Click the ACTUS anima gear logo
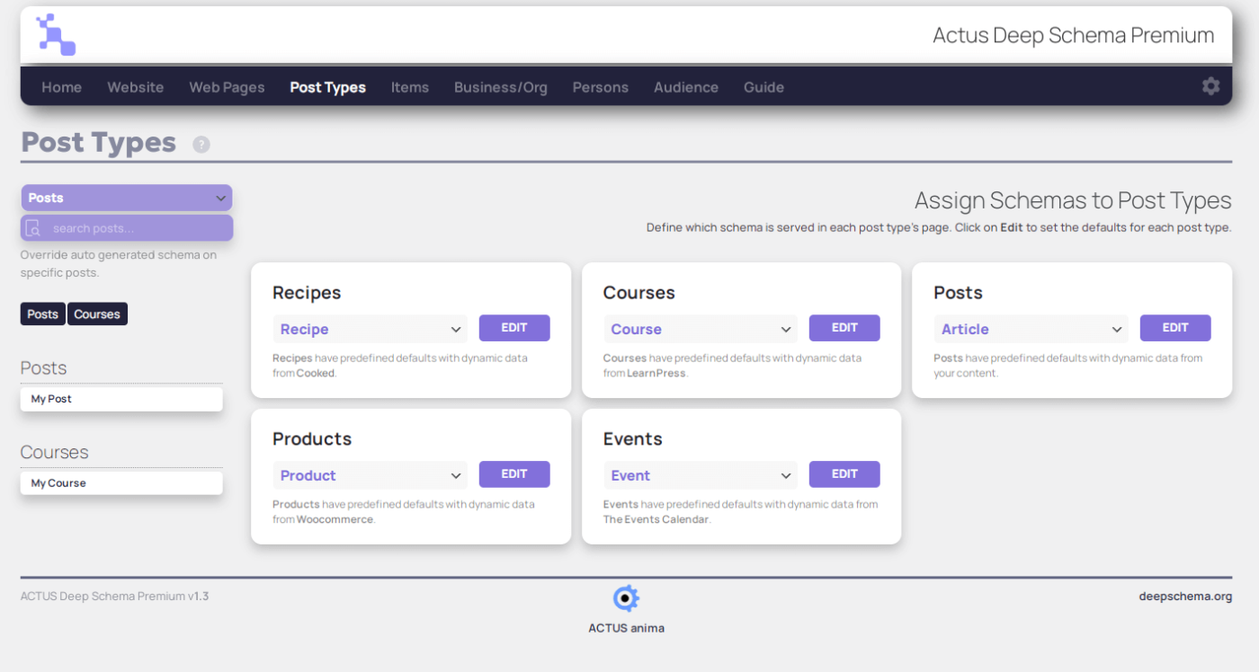The height and width of the screenshot is (672, 1259). [626, 598]
